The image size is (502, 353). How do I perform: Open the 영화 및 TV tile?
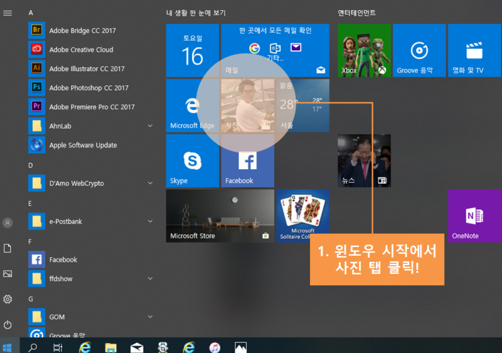474,50
